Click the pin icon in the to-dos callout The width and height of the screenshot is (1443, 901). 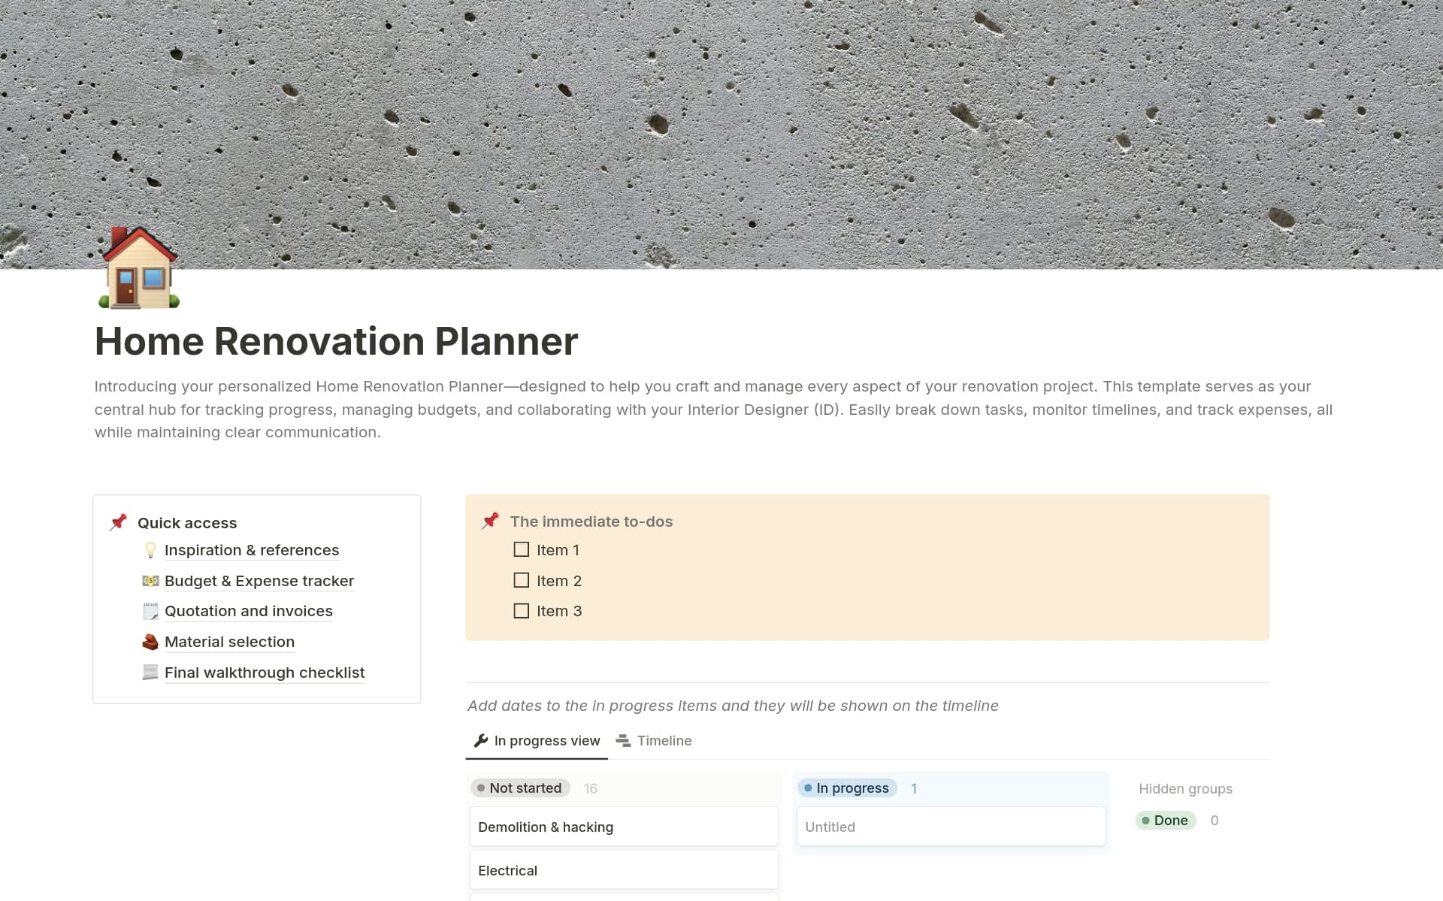(x=490, y=520)
